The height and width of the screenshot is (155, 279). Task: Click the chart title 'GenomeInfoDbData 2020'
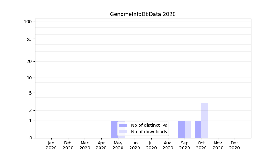(x=143, y=14)
